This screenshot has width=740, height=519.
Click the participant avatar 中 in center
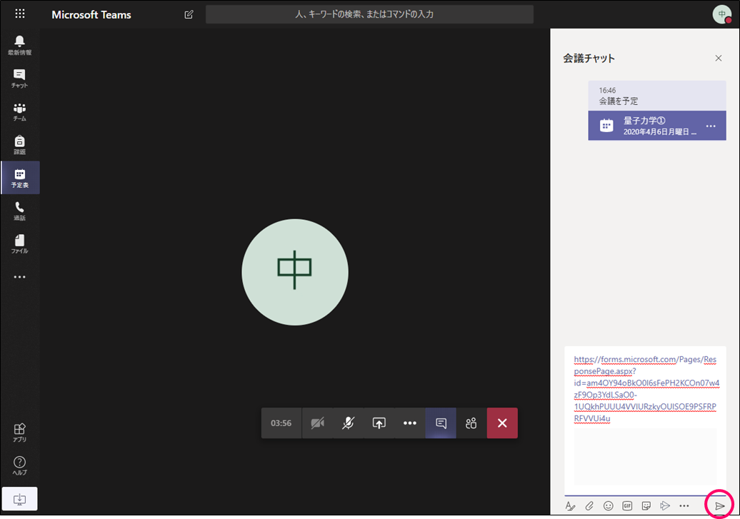295,272
